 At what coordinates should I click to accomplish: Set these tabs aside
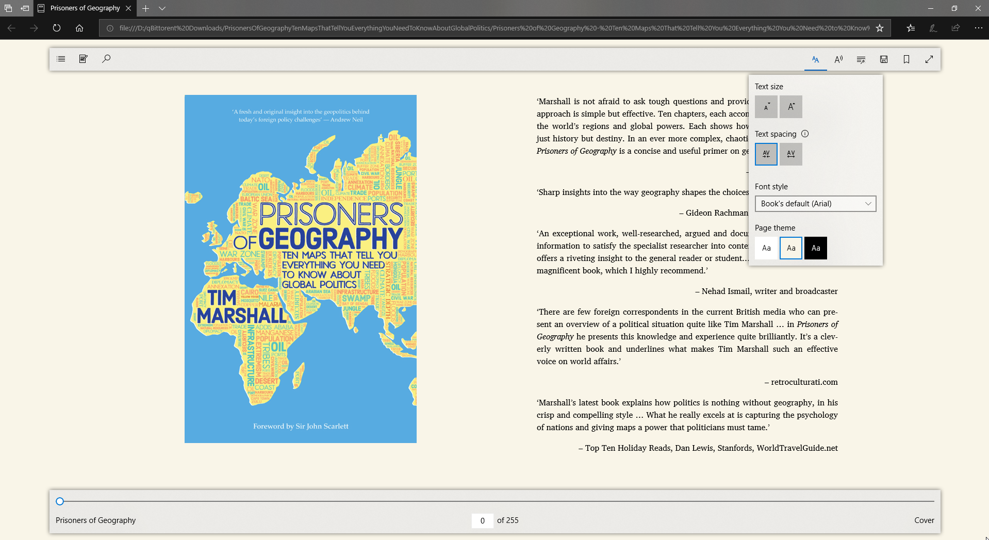(25, 8)
